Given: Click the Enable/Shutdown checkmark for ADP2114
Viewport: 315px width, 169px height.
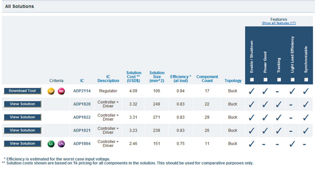Looking at the screenshot, I should [252, 91].
